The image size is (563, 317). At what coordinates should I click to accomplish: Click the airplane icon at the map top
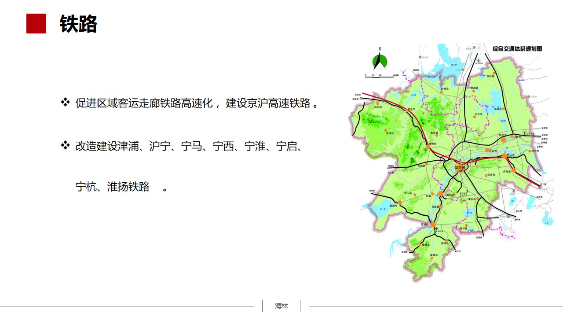tap(479, 60)
